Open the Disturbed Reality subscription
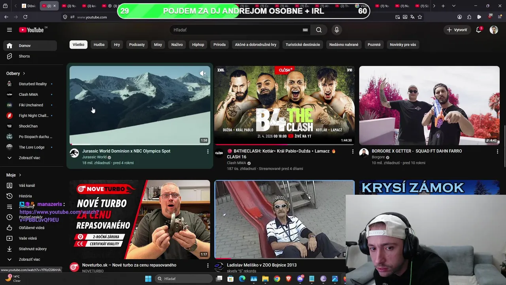The height and width of the screenshot is (285, 506). click(30, 84)
